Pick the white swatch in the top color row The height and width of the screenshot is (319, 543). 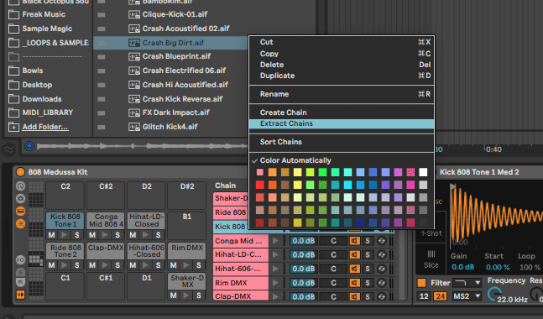[x=423, y=172]
